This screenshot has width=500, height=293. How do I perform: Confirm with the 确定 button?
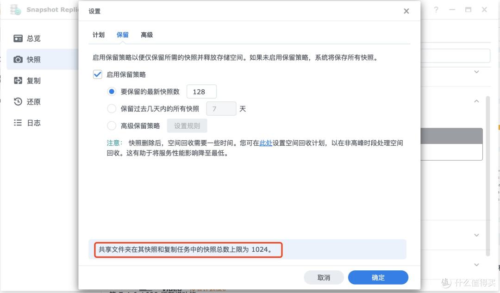pyautogui.click(x=378, y=277)
